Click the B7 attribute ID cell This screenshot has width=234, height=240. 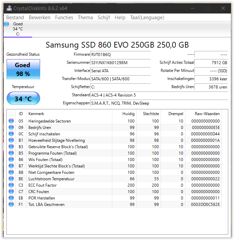pyautogui.click(x=21, y=166)
